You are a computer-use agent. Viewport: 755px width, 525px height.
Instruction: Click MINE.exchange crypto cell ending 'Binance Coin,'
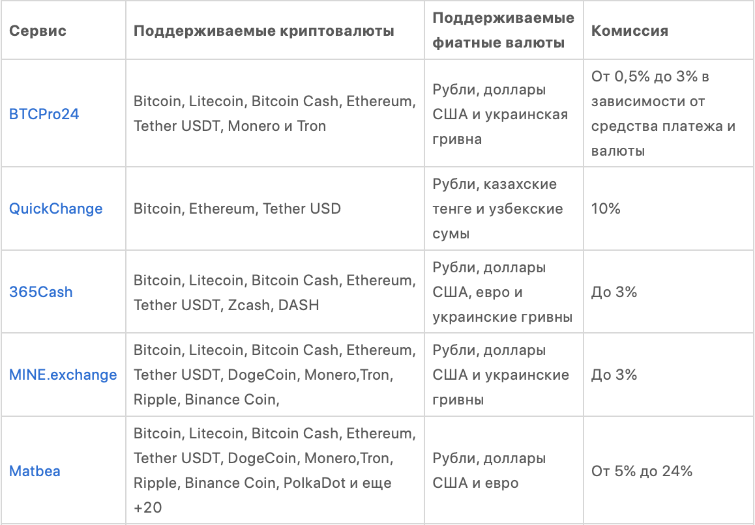[274, 375]
